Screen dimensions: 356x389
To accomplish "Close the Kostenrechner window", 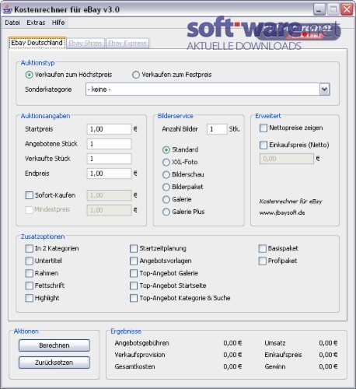I will click(347, 9).
